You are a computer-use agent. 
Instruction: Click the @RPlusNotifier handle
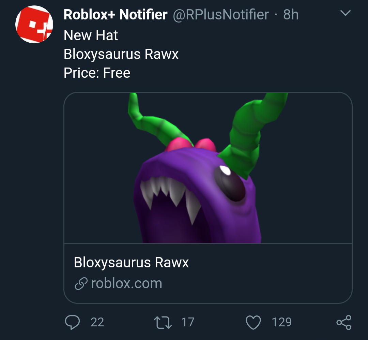[x=221, y=15]
